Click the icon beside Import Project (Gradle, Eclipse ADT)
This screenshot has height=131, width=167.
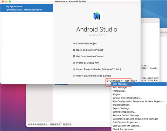74,69
